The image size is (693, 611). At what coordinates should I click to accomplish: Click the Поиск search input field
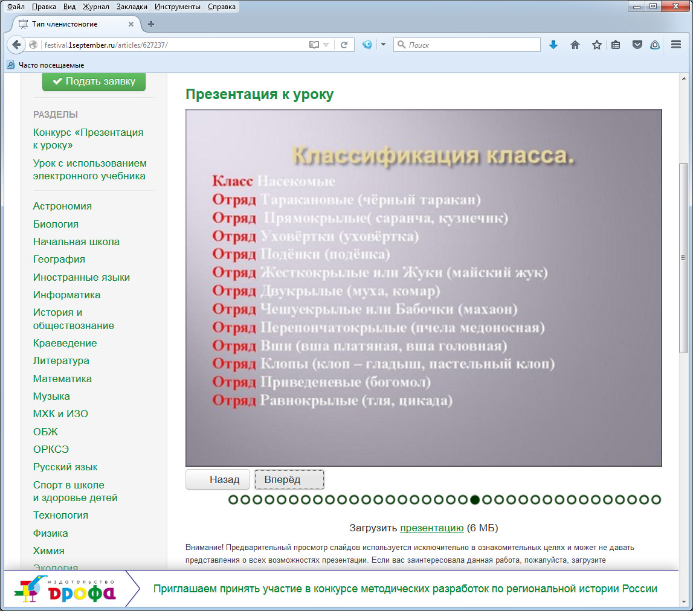point(471,45)
